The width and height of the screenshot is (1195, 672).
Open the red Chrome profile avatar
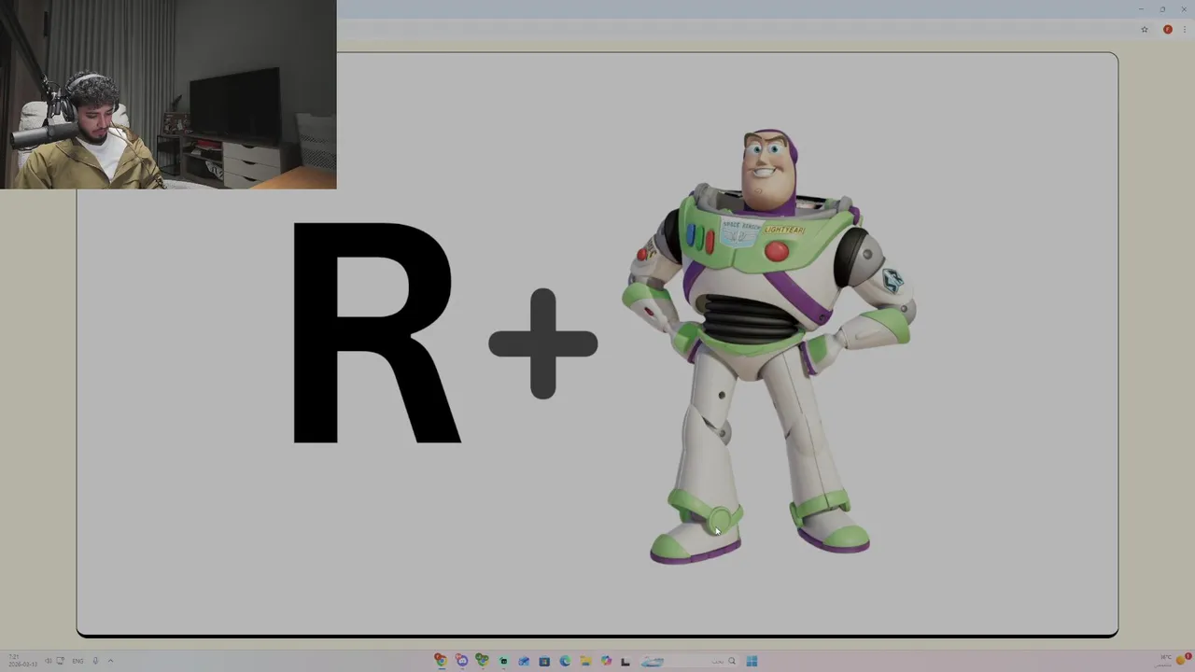[x=1168, y=29]
